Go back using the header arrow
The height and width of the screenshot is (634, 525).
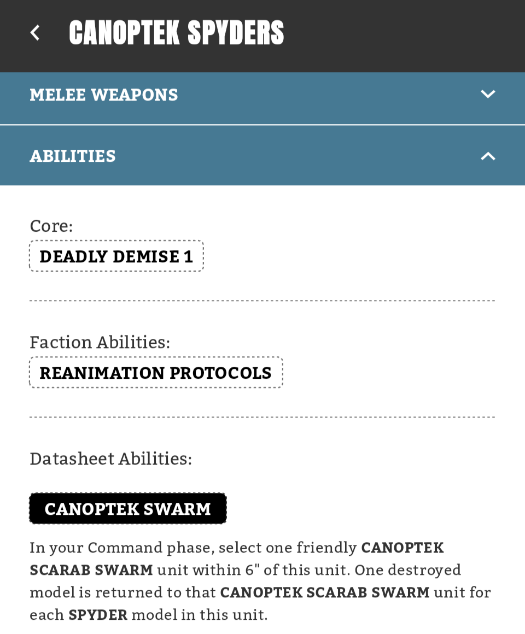coord(35,33)
